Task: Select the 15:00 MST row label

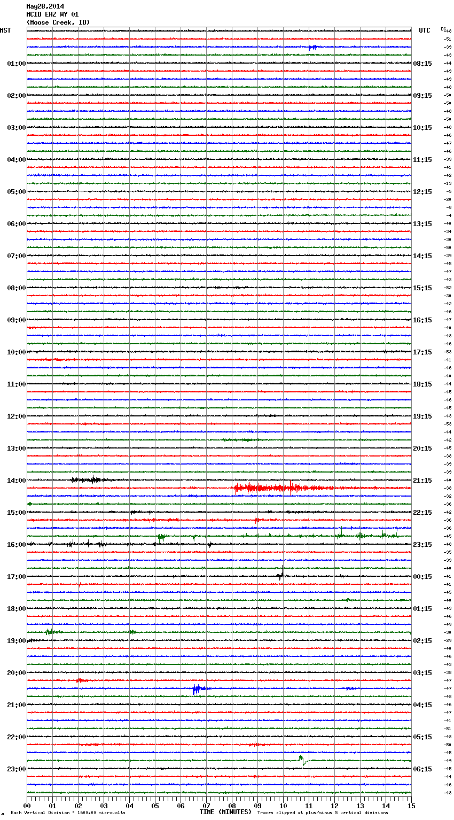Action: (x=16, y=513)
